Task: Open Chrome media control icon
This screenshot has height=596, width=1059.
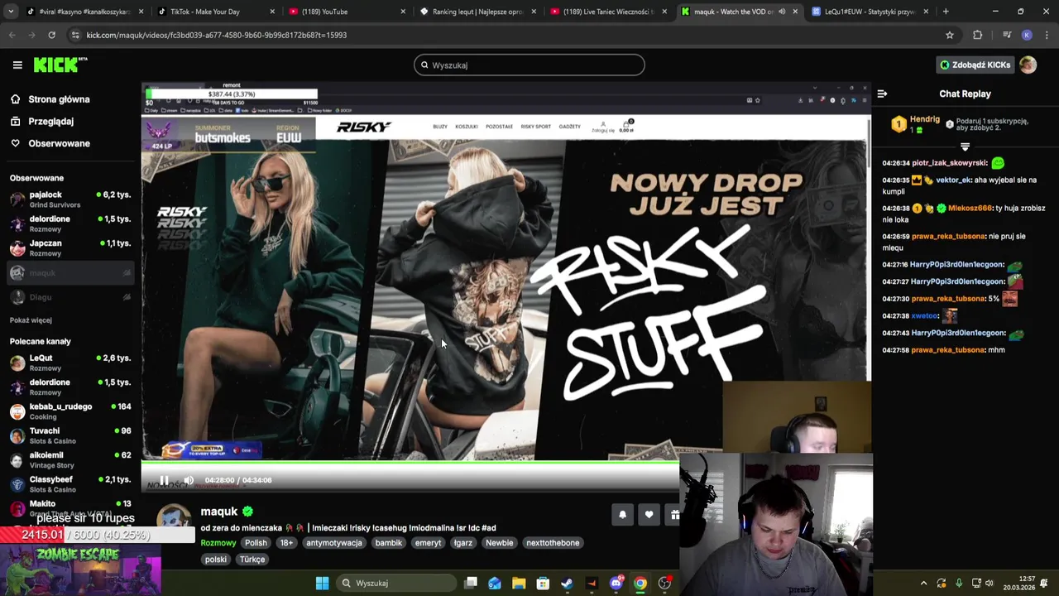Action: tap(1006, 35)
